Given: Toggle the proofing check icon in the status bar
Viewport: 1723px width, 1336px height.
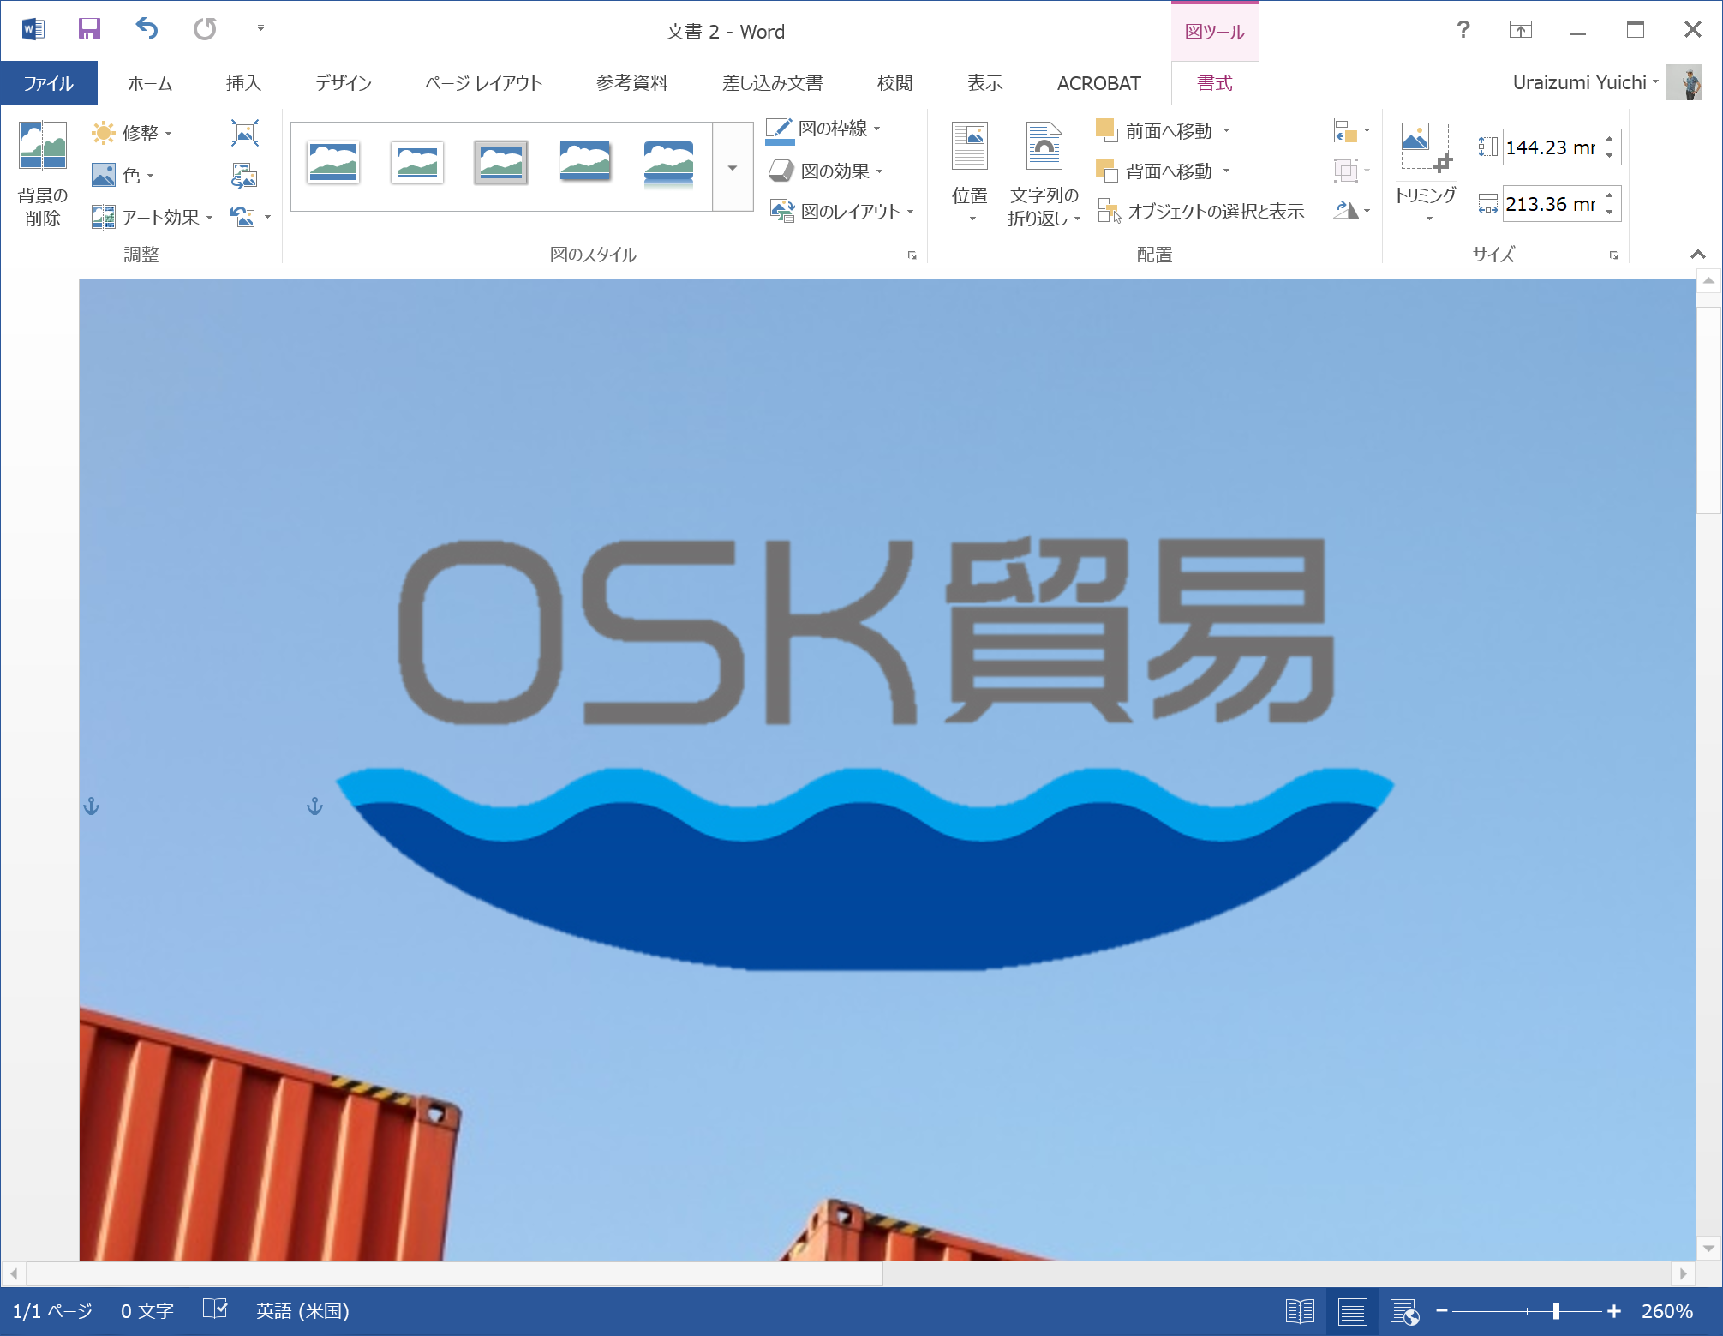Looking at the screenshot, I should pos(214,1309).
